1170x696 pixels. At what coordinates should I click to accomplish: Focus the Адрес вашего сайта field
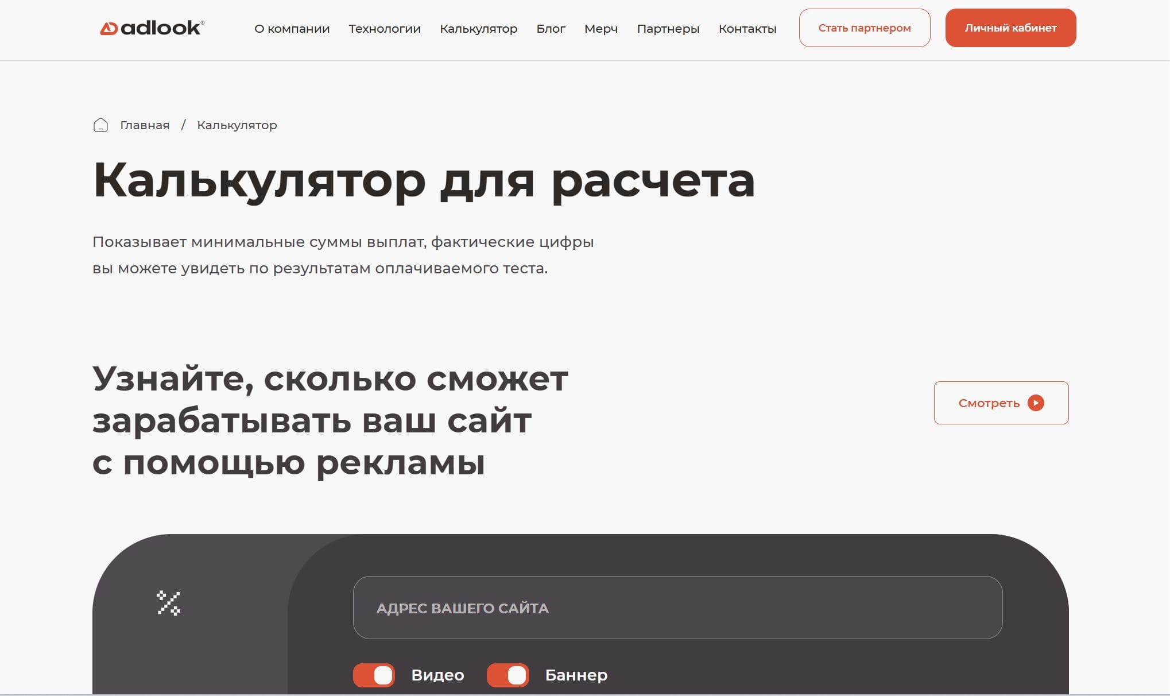pos(677,608)
